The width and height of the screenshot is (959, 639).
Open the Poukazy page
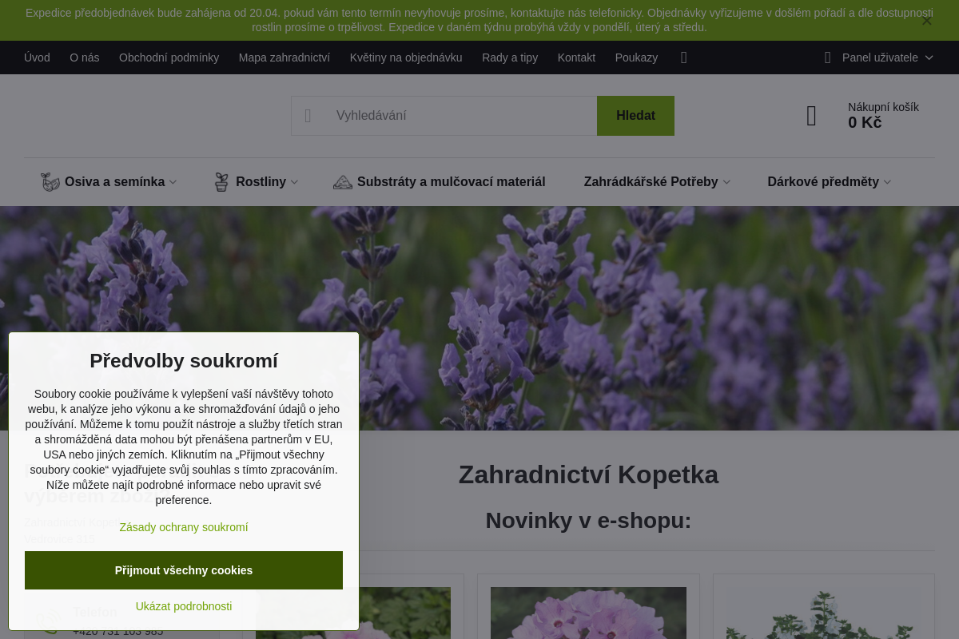pos(636,58)
